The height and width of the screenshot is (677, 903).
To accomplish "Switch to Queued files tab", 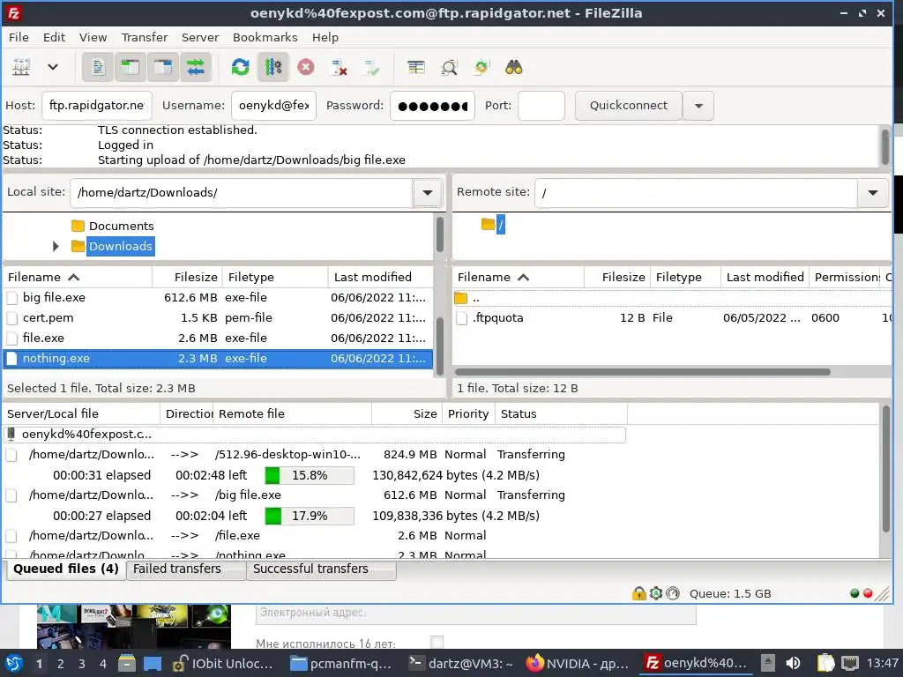I will (x=65, y=569).
